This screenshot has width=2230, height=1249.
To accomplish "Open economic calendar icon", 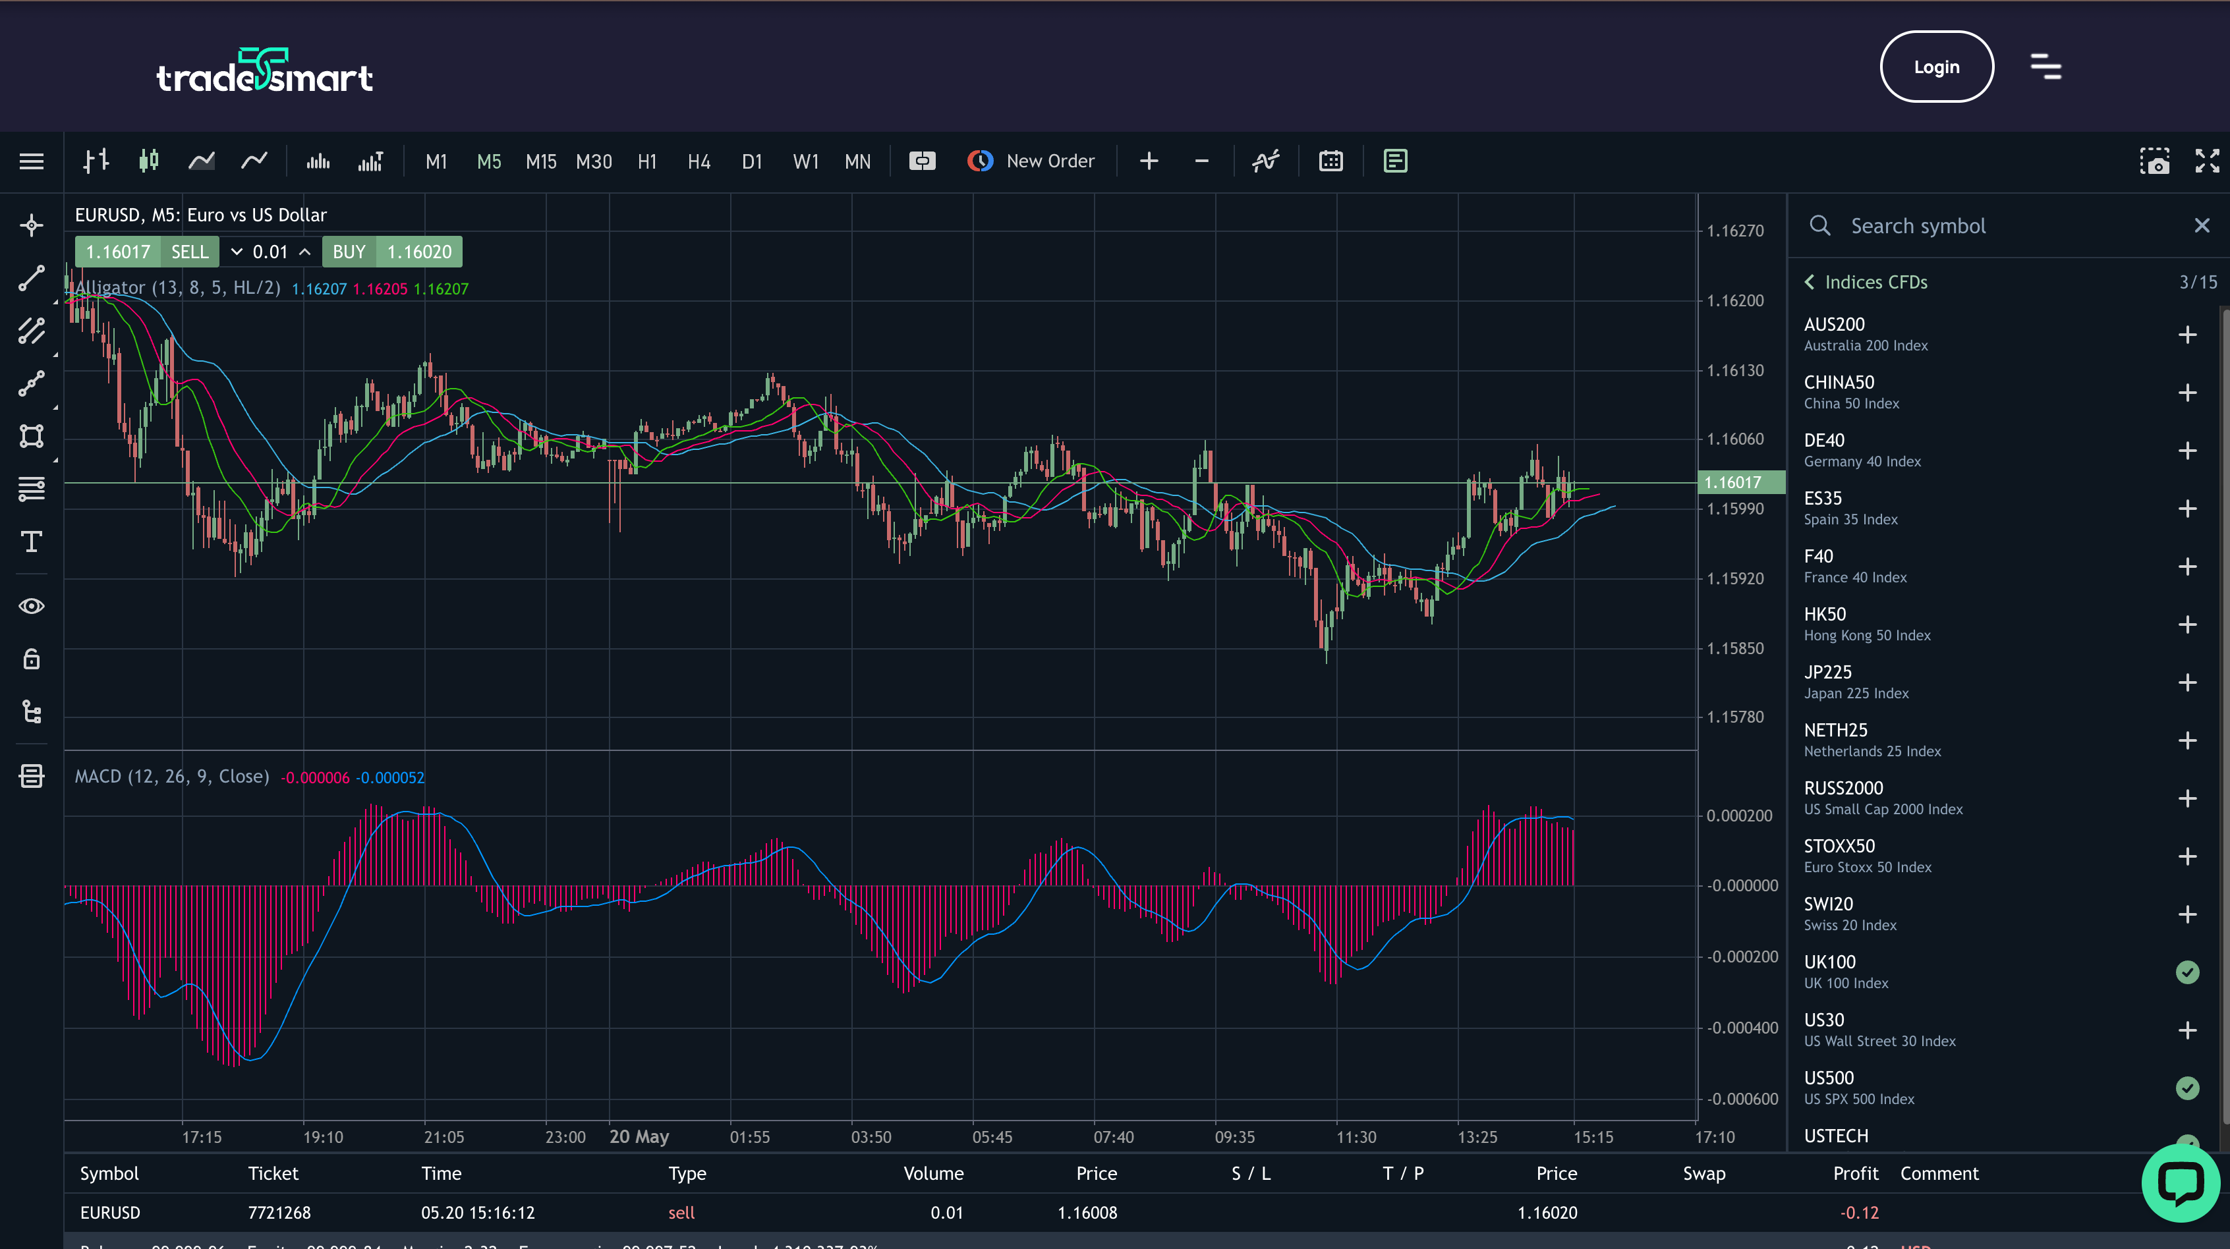I will click(1330, 161).
